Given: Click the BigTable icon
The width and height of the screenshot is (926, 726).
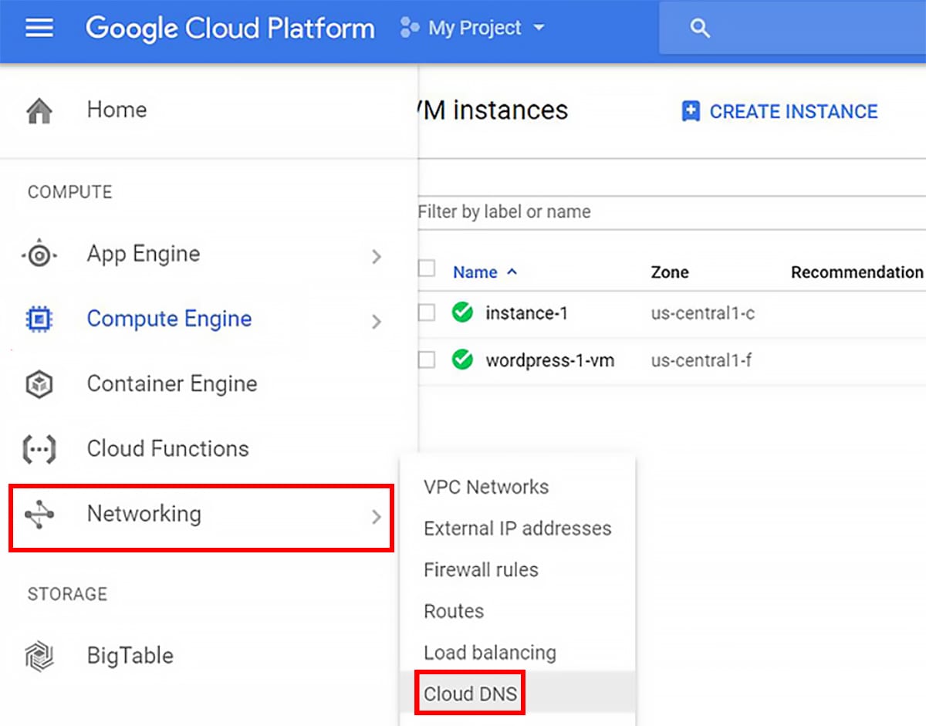Looking at the screenshot, I should tap(39, 656).
